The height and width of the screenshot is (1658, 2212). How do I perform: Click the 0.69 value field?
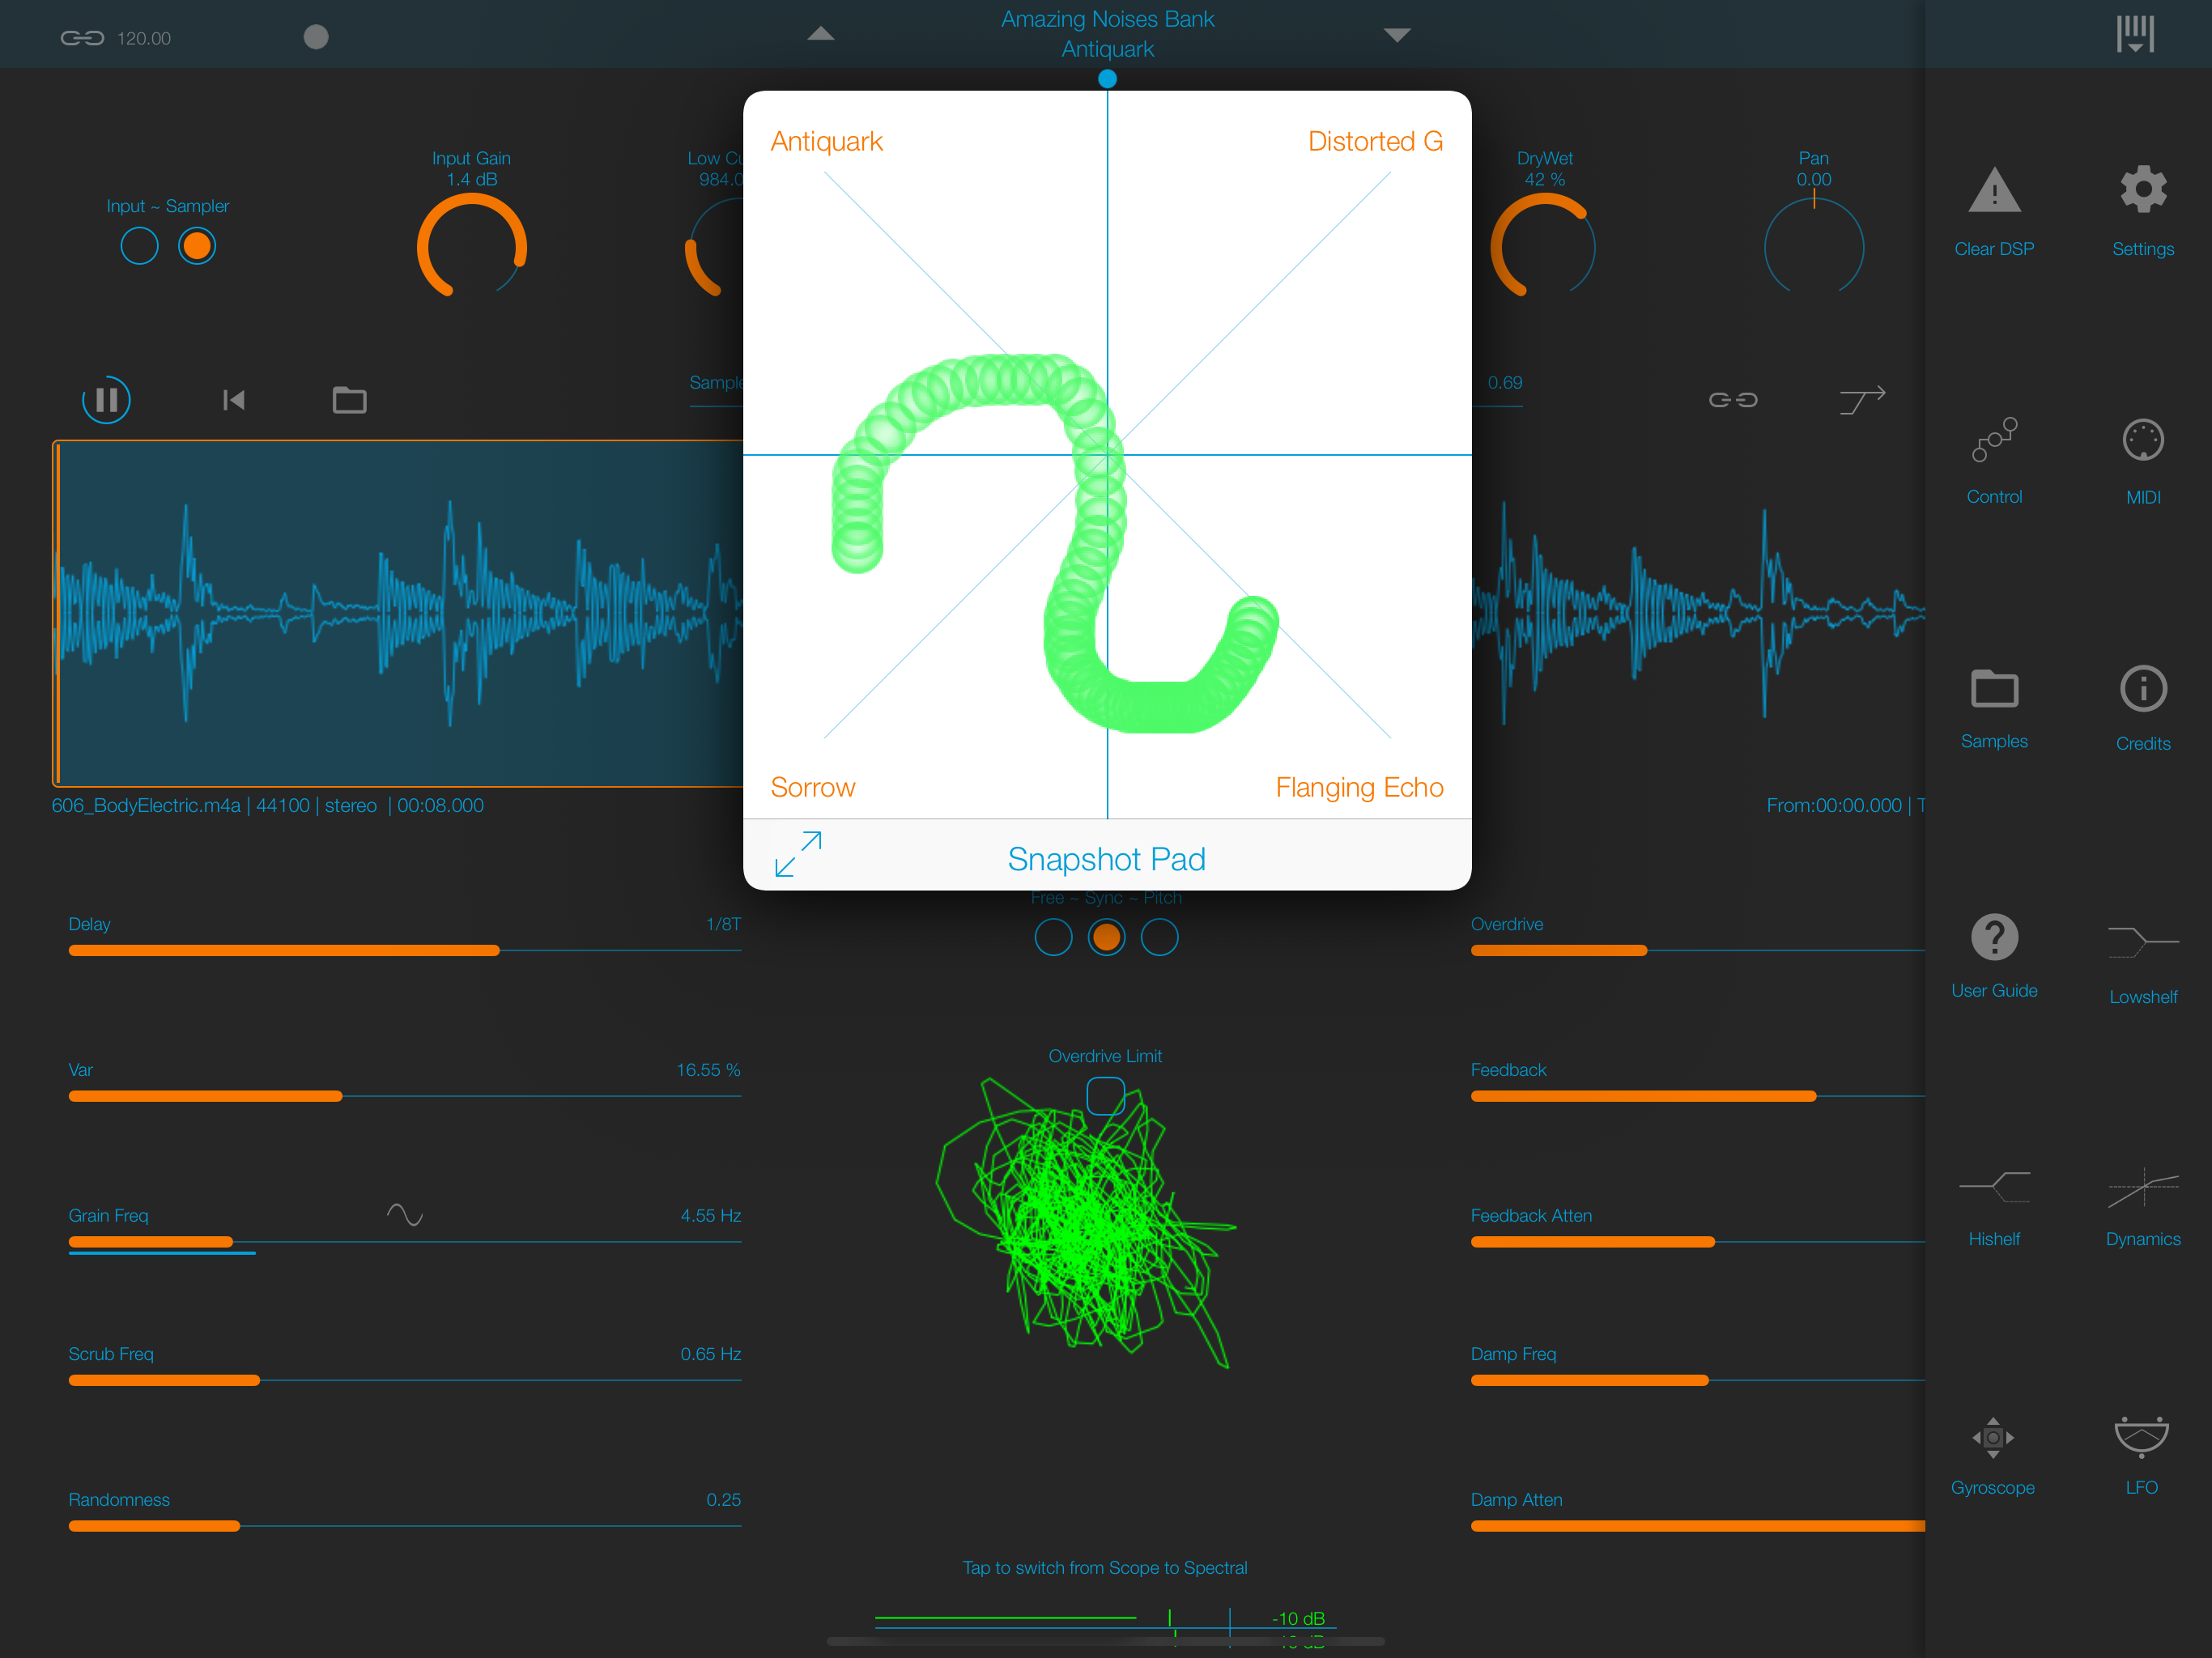1504,383
